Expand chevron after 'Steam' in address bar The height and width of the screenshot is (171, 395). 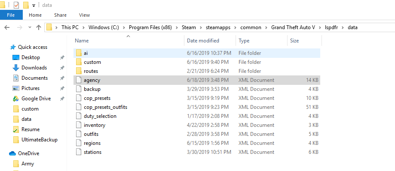coord(201,27)
